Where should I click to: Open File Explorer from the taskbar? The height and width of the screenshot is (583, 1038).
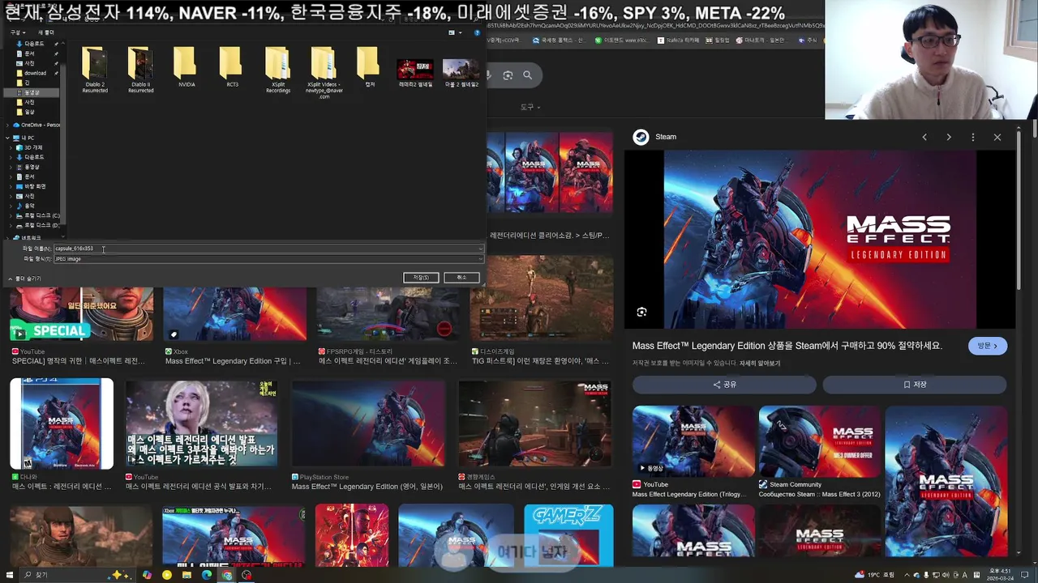187,575
